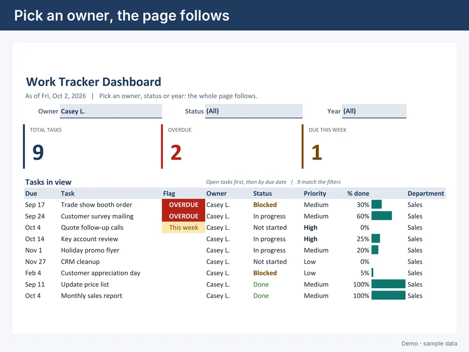Click the Oct 14 due date

34,239
